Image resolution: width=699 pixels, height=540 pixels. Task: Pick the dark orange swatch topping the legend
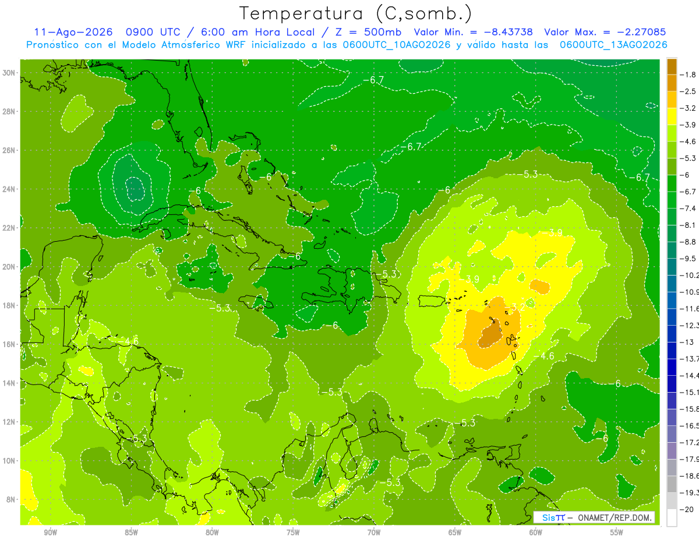tap(672, 66)
